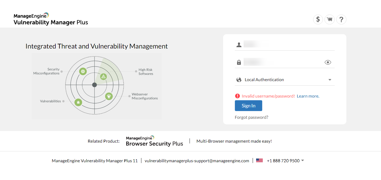Click the radar diagram center dot

click(x=95, y=85)
